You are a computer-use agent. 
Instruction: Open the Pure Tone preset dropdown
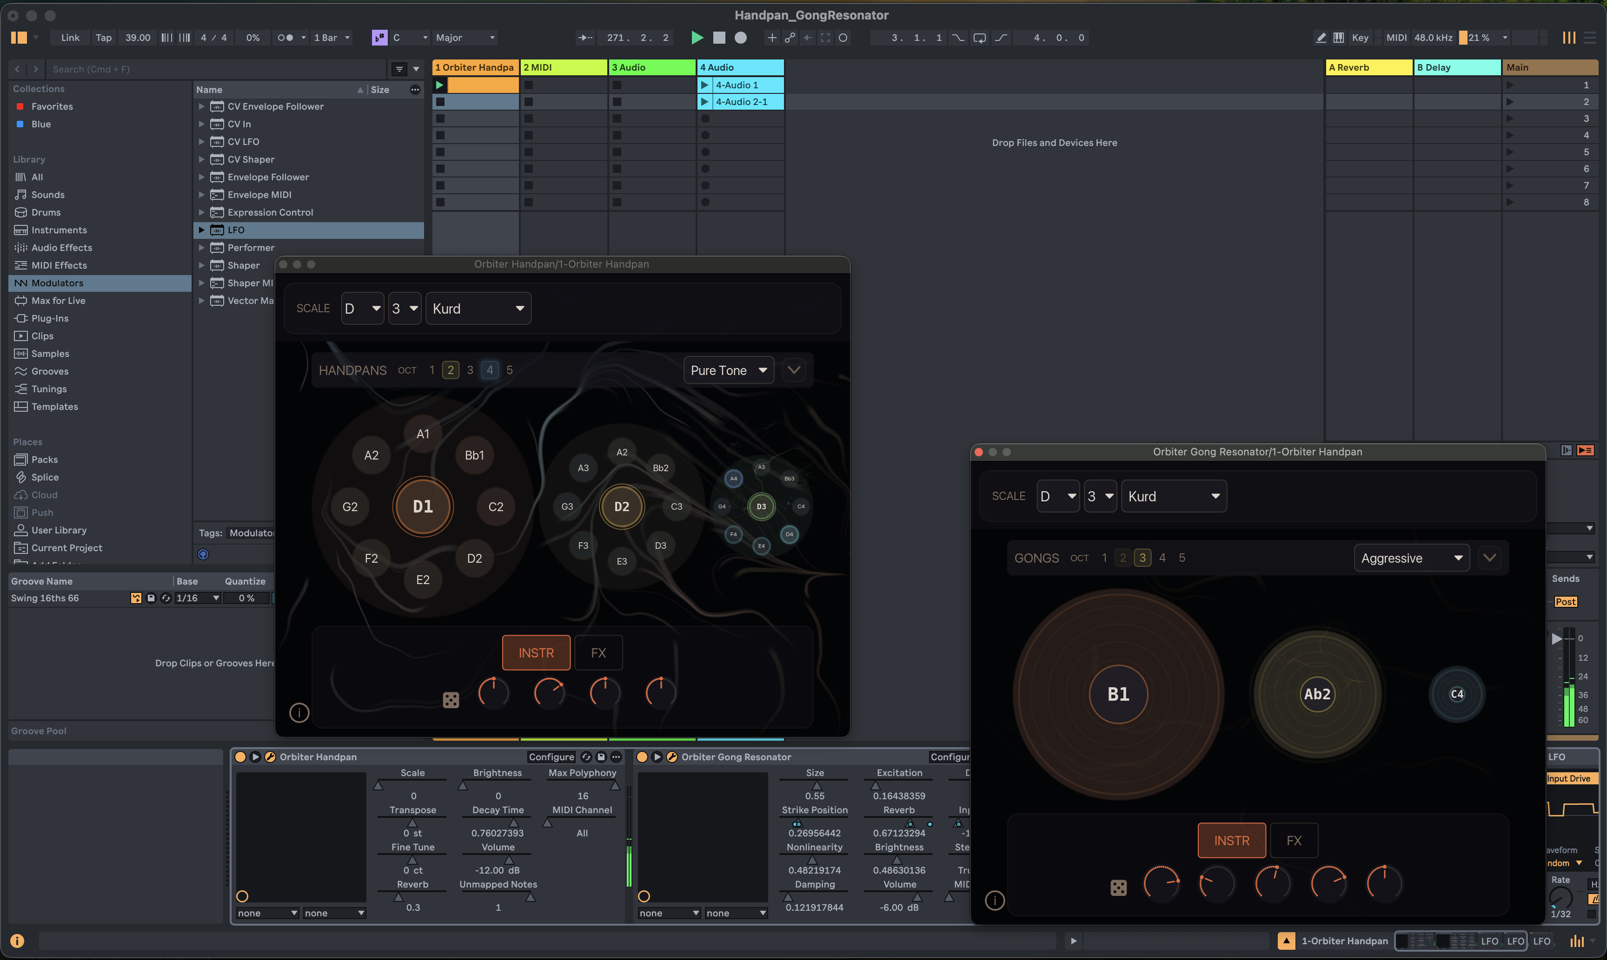[729, 370]
